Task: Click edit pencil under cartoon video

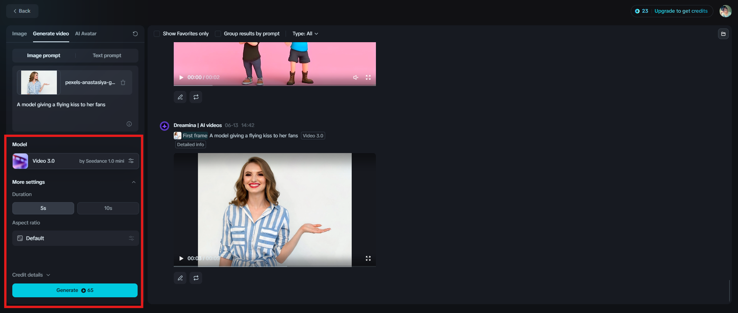Action: click(x=180, y=97)
